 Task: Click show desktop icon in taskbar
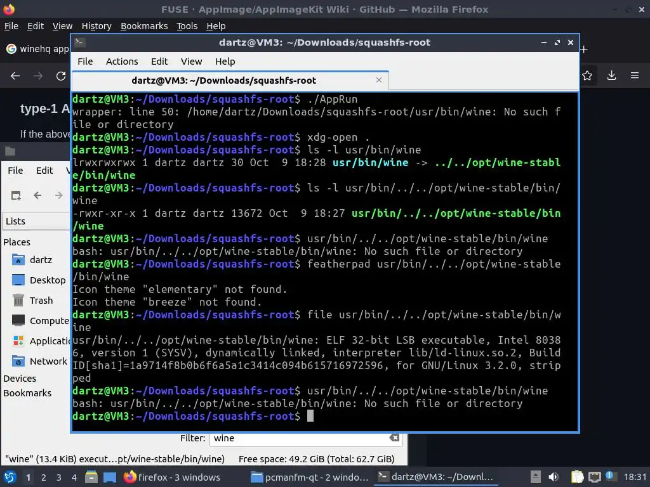pyautogui.click(x=110, y=477)
